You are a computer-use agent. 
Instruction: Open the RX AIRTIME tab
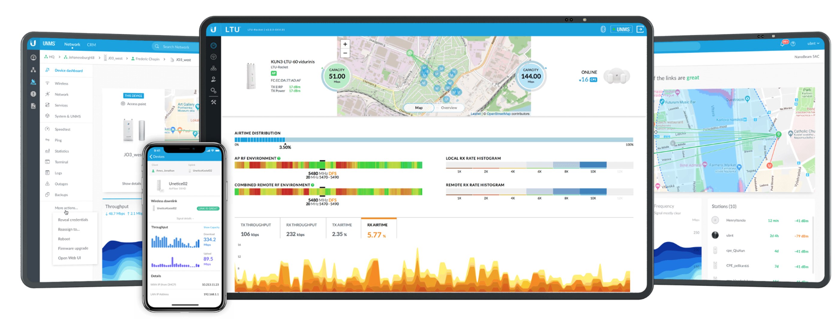pyautogui.click(x=379, y=228)
